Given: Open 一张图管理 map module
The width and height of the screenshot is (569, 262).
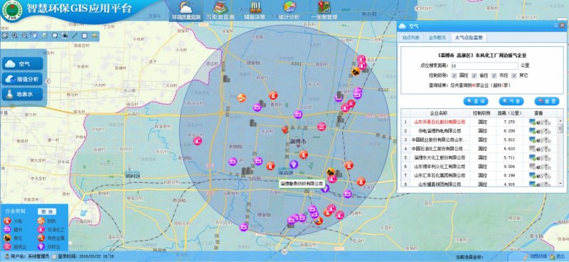Looking at the screenshot, I should 324,8.
